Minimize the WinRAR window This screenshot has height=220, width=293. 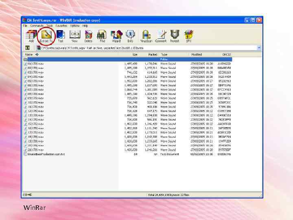coord(247,20)
